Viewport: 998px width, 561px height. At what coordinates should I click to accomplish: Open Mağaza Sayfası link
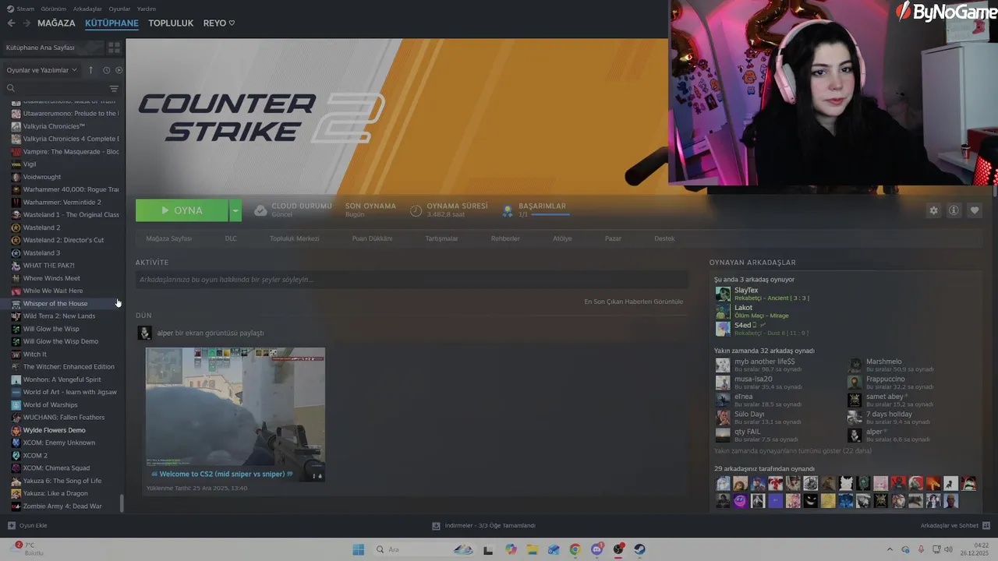tap(169, 238)
